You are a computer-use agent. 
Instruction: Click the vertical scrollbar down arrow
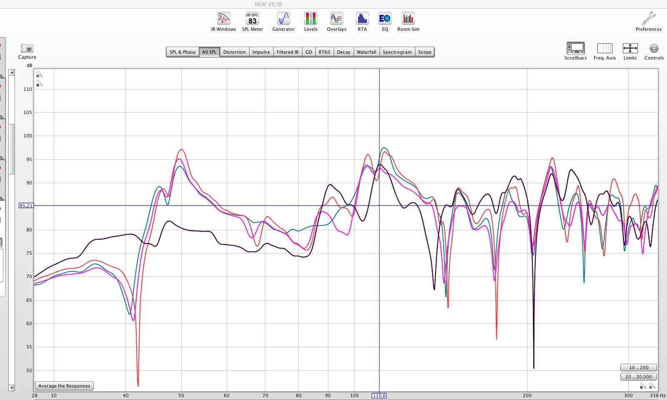point(12,388)
